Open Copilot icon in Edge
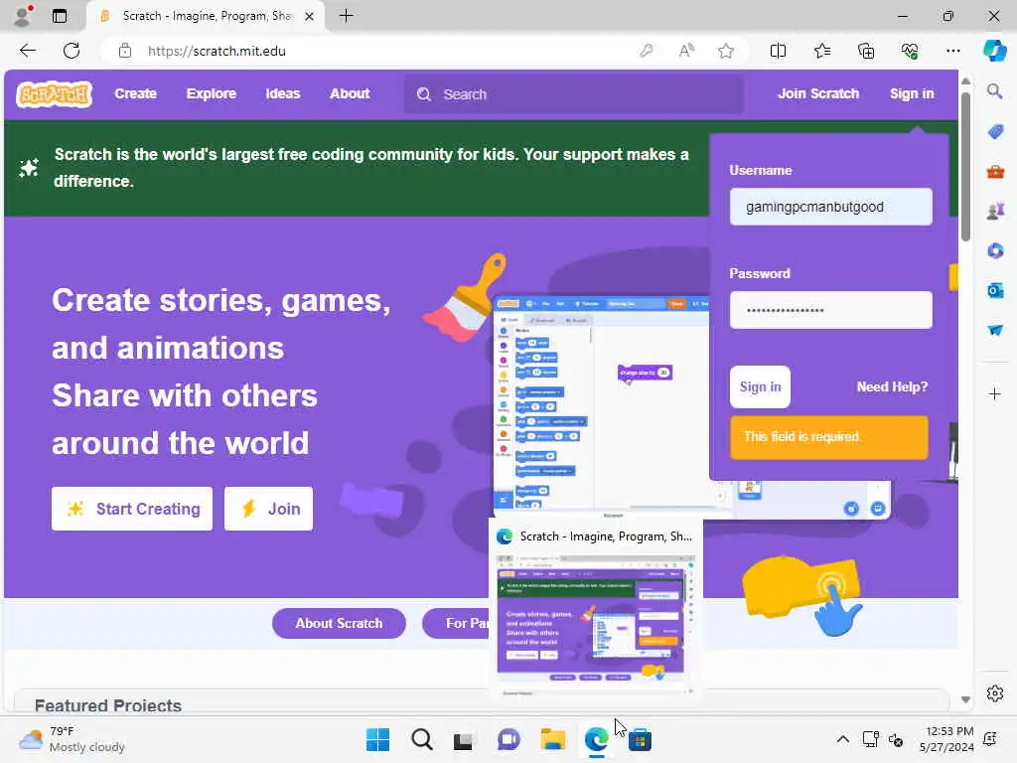This screenshot has width=1017, height=763. 994,51
